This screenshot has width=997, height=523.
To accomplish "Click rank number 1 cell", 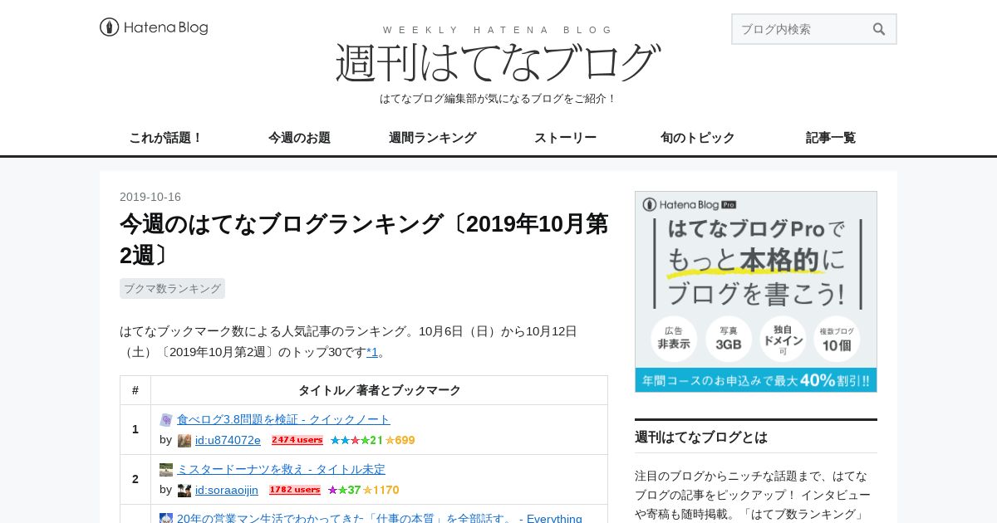I will (135, 429).
